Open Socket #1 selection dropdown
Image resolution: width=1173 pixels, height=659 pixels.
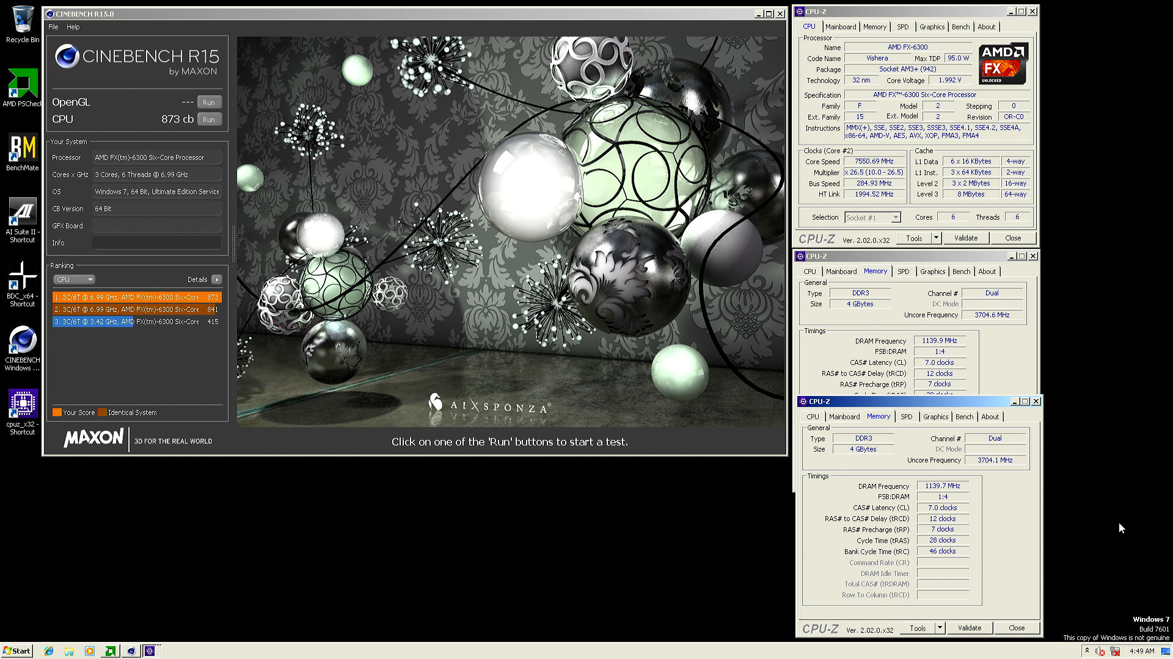pyautogui.click(x=872, y=218)
